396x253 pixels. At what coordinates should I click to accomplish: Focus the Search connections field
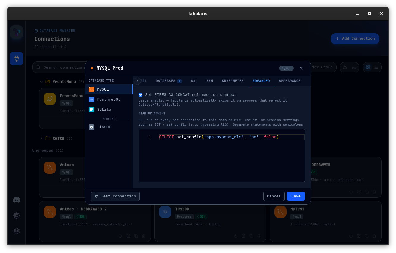(59, 67)
